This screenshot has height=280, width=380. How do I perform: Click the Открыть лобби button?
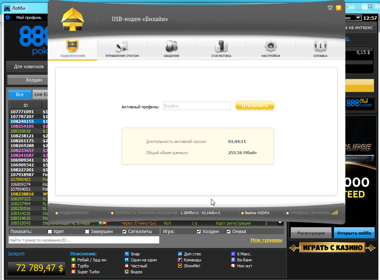point(354,233)
